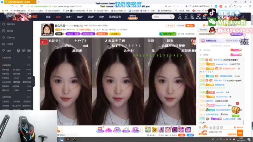Open 探秘惊奇夜 in the nav bar

point(115,17)
